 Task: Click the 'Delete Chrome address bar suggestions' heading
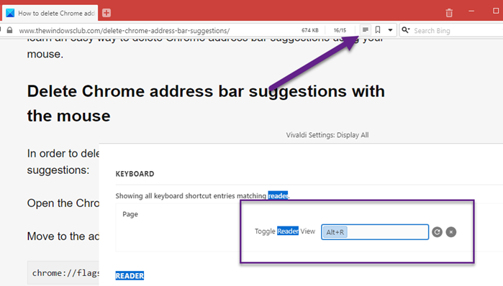(206, 103)
